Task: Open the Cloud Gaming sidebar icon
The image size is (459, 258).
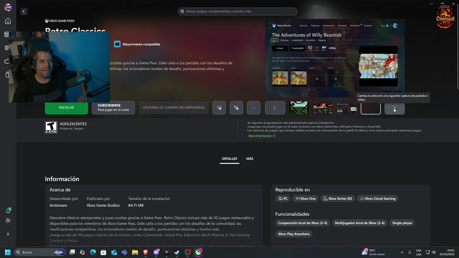Action: (7, 61)
